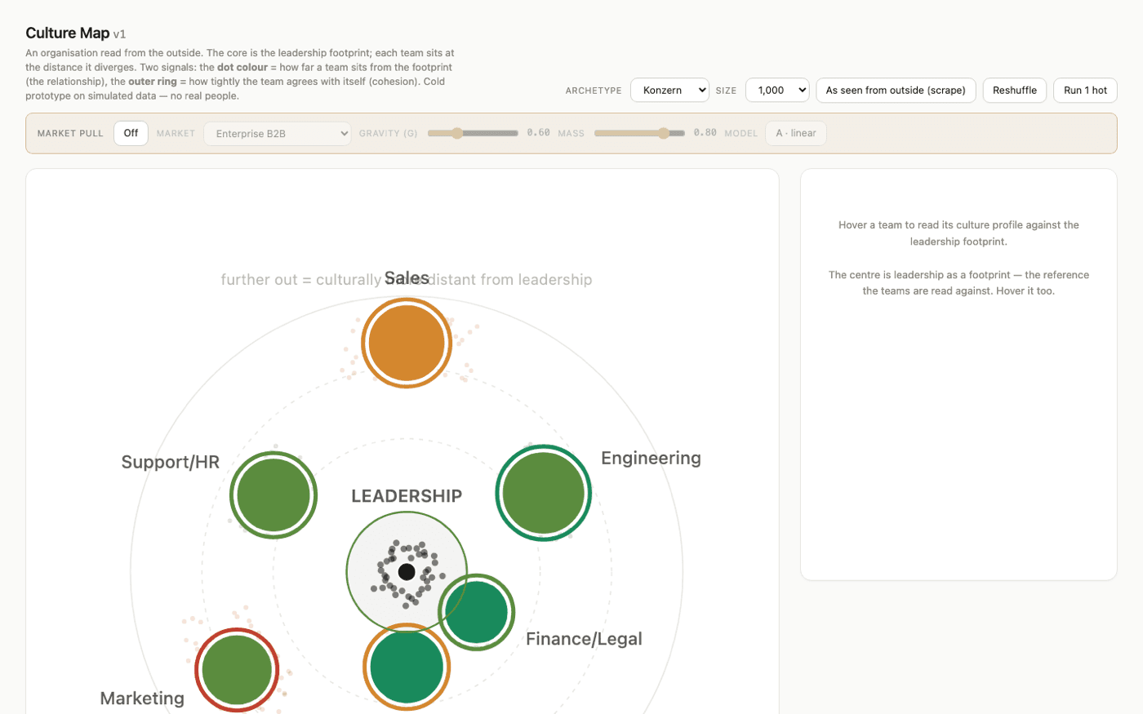
Task: Open the Size dropdown showing 1,000
Action: (777, 90)
